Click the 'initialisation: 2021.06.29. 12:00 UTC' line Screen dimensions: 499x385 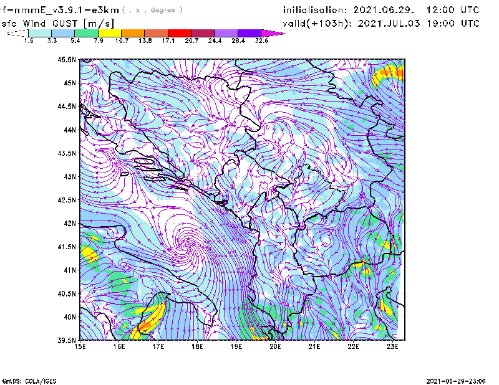(x=381, y=10)
